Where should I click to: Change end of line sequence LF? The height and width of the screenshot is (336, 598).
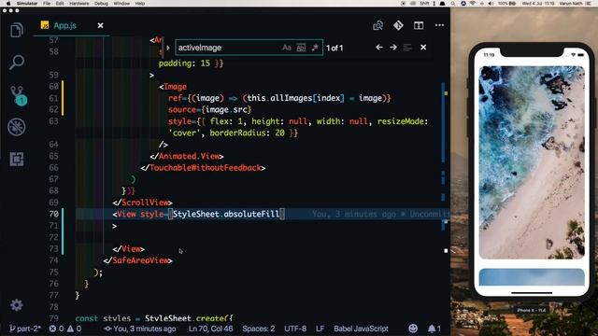320,329
